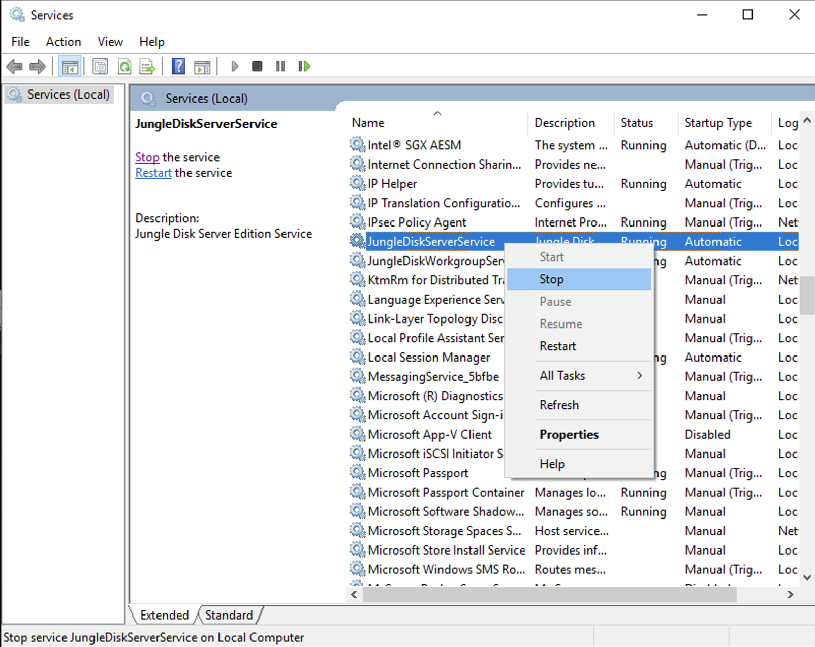The width and height of the screenshot is (815, 647).
Task: Switch to the Standard tab
Action: [x=229, y=614]
